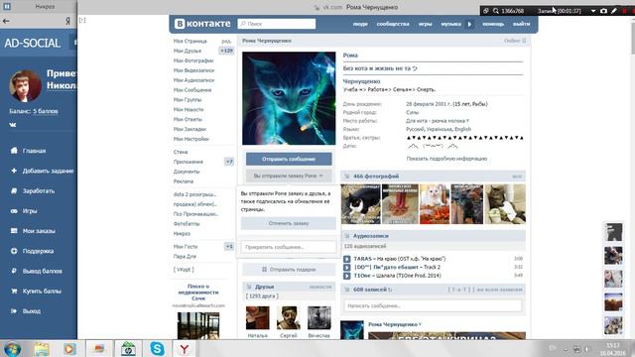Screen dimensions: 635x357
Task: Open Поддержка in AD-SOCIAL sidebar
Action: [38, 251]
